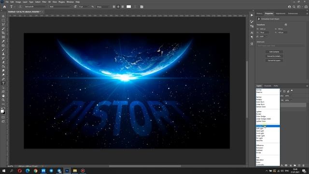Screen dimensions: 309x174
Task: Click the Y position field in Properties
Action: coord(282,32)
